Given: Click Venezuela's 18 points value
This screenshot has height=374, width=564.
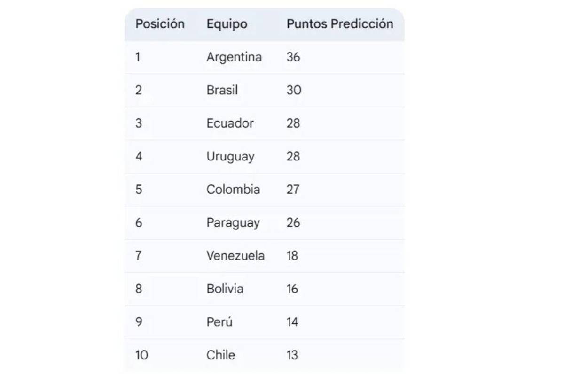Looking at the screenshot, I should pyautogui.click(x=292, y=256).
